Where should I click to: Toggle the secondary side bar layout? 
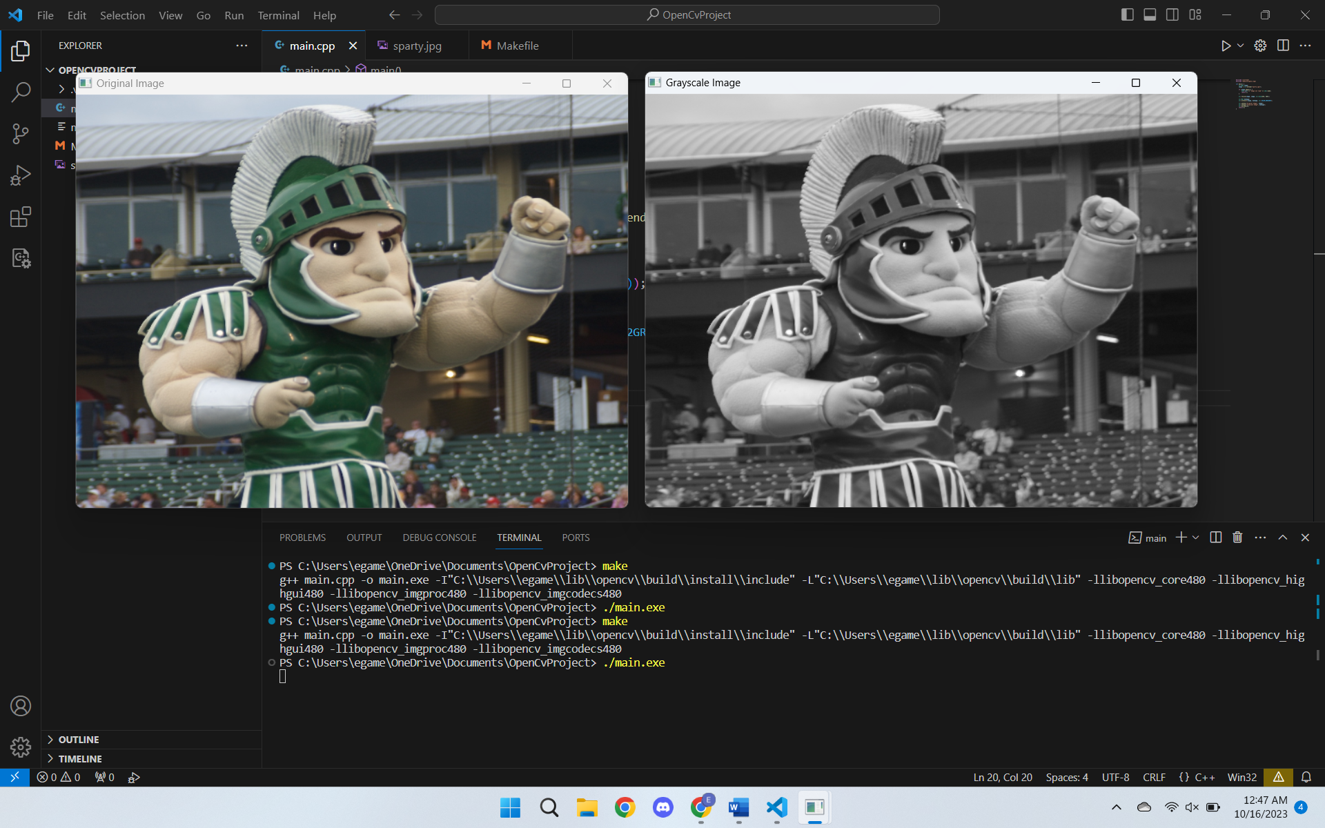point(1172,14)
